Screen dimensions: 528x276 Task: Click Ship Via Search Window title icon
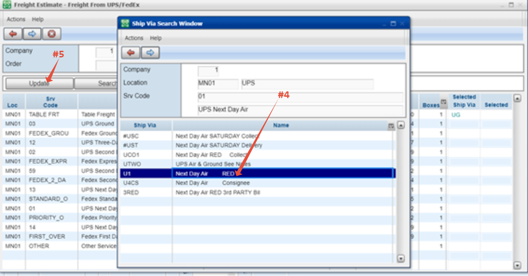click(x=125, y=23)
